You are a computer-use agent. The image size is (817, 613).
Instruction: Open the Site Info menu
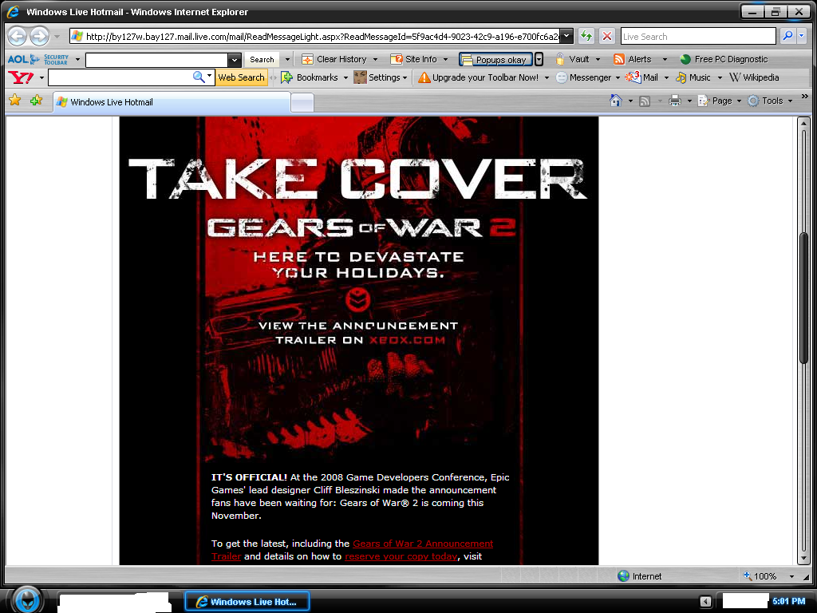[419, 59]
